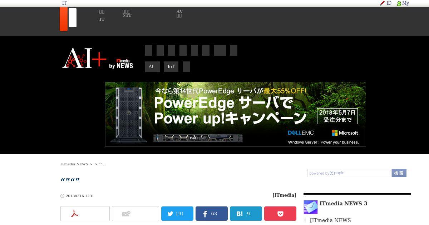Click the user icon beside My

[x=399, y=3]
